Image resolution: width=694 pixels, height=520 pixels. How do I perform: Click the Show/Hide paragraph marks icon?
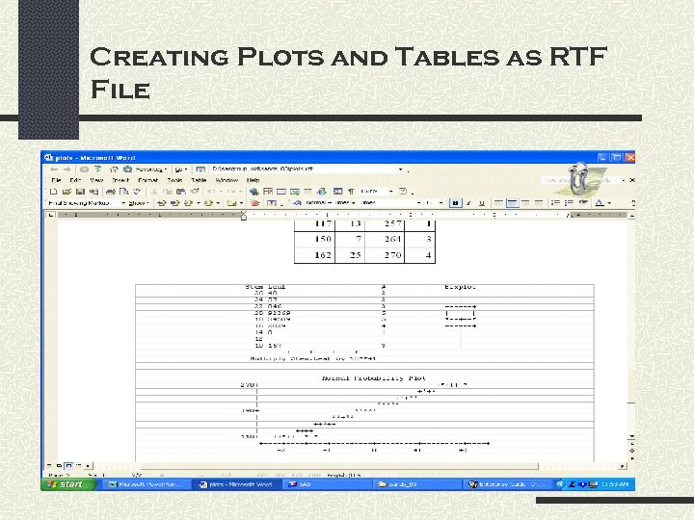pyautogui.click(x=351, y=192)
